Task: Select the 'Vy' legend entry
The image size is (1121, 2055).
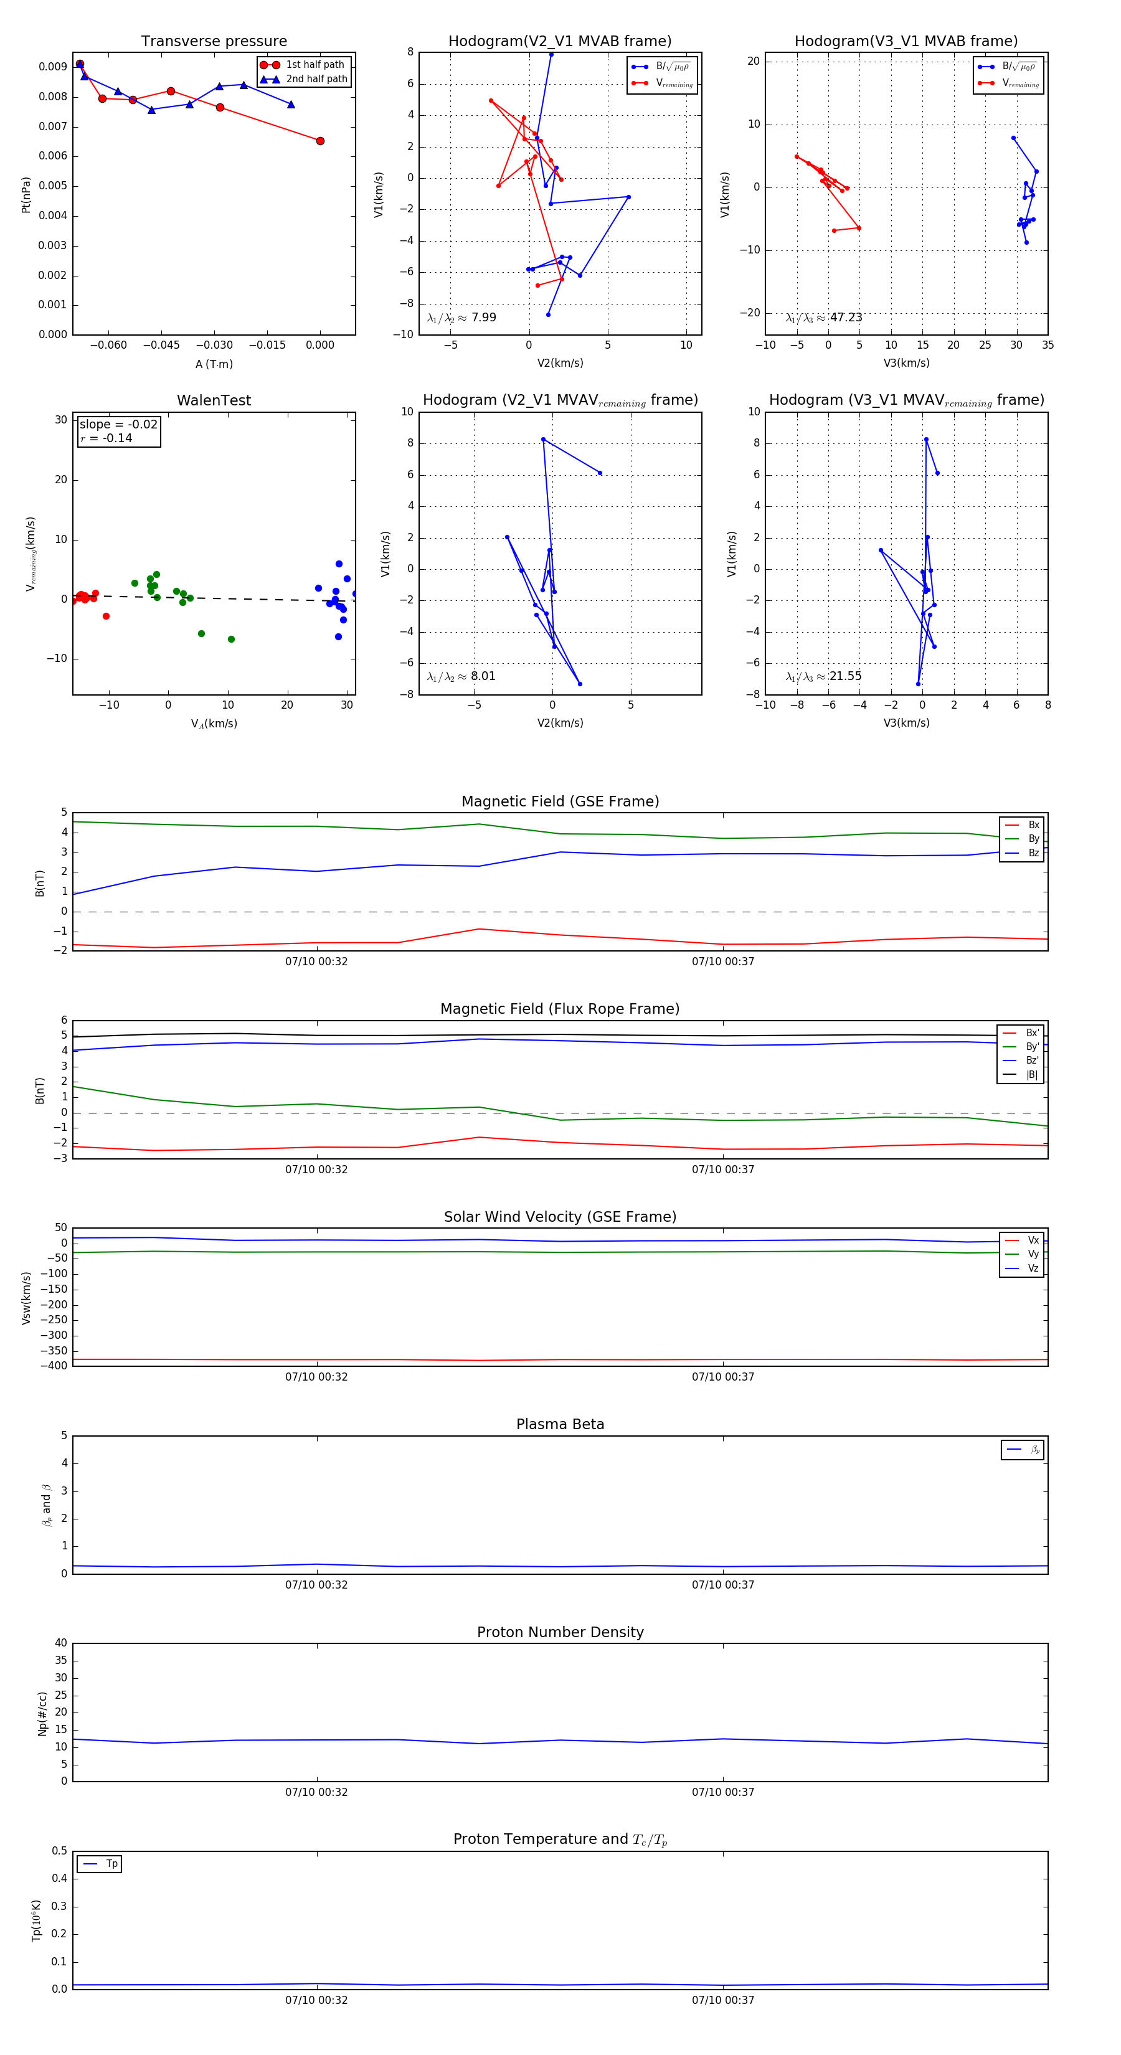Action: tap(1022, 1254)
